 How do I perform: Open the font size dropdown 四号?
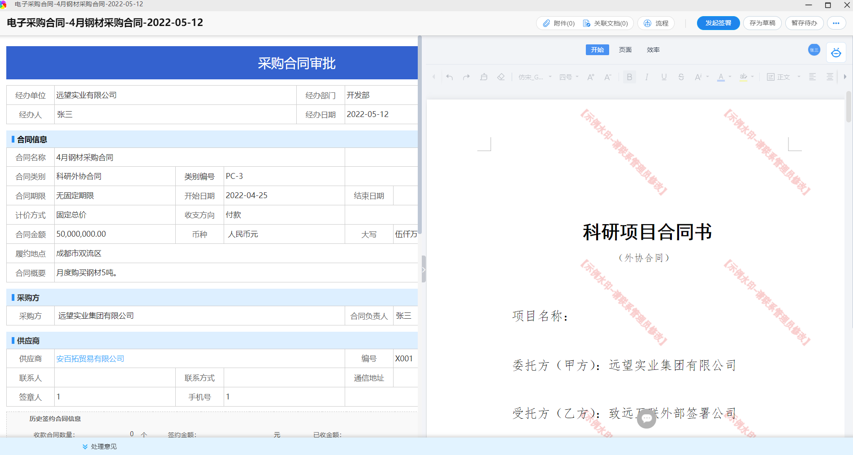pyautogui.click(x=569, y=77)
